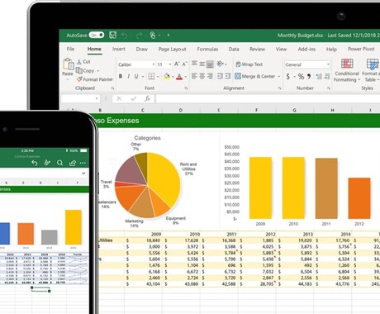The width and height of the screenshot is (380, 314).
Task: Apply Accounting dollar number format
Action: [288, 76]
